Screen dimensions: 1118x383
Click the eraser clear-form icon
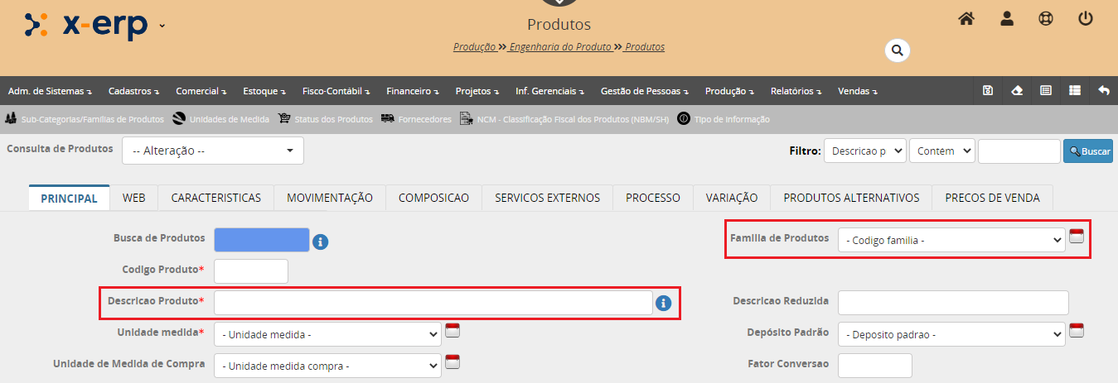[1017, 91]
